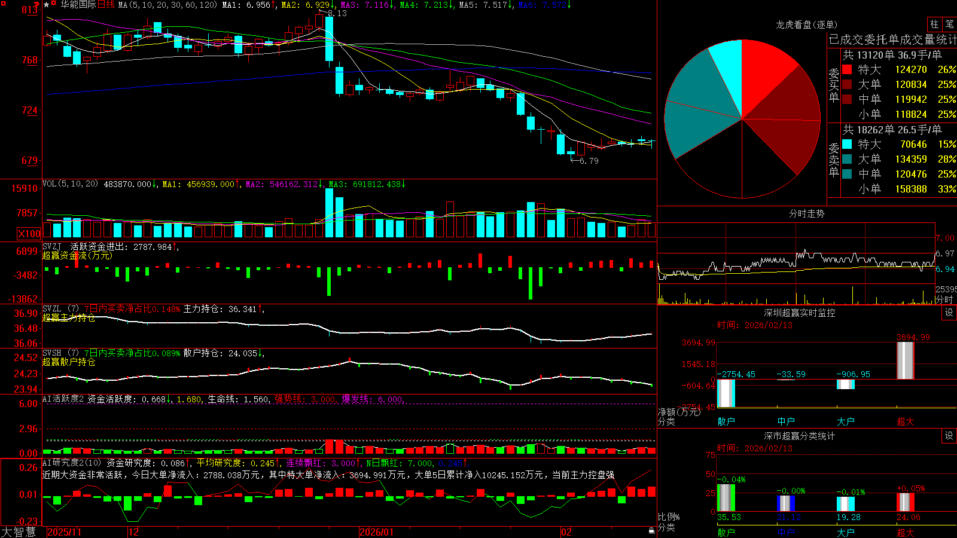Click the 共 13120单 buy order summary

[x=892, y=55]
